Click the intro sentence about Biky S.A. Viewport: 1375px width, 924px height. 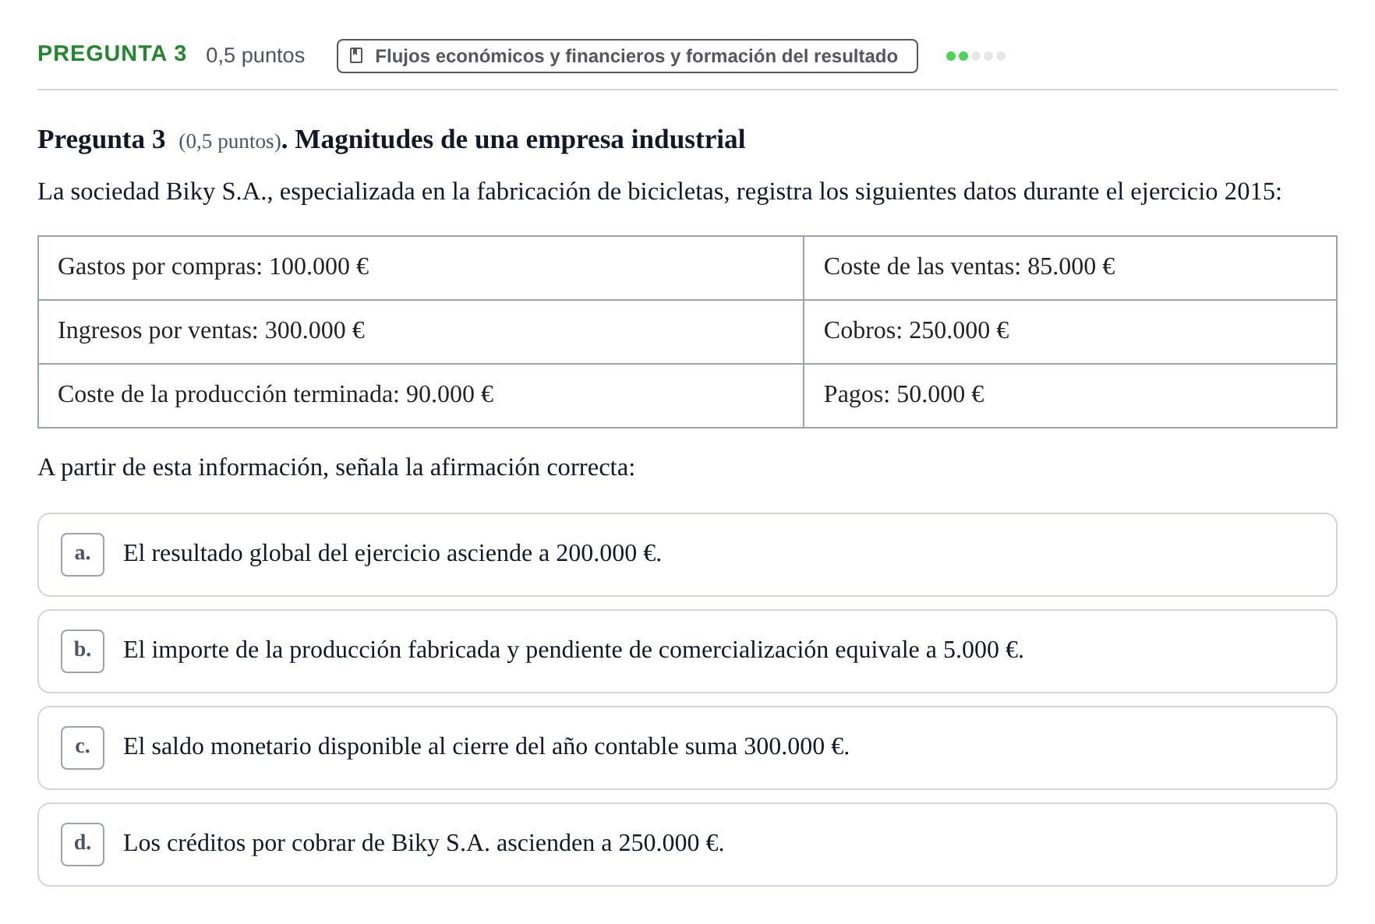pyautogui.click(x=659, y=192)
